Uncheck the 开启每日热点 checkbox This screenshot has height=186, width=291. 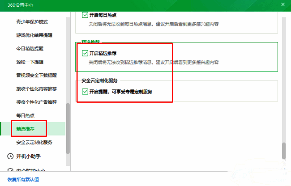point(85,15)
